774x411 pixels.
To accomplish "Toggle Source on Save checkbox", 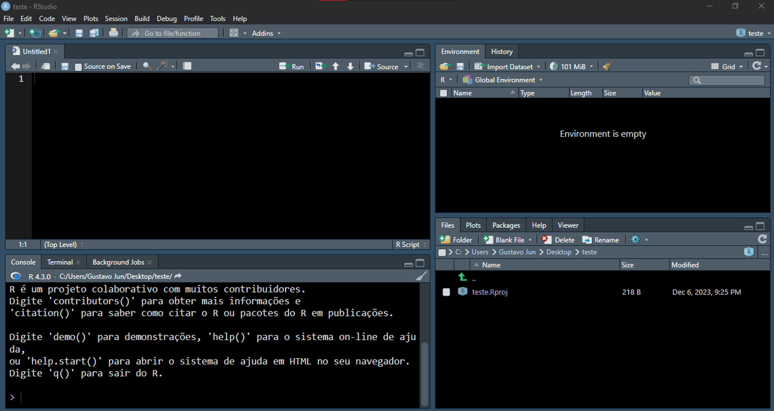I will point(78,67).
